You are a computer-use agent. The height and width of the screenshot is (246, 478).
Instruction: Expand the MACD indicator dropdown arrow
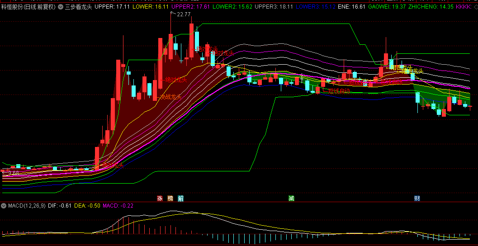(x=4, y=205)
